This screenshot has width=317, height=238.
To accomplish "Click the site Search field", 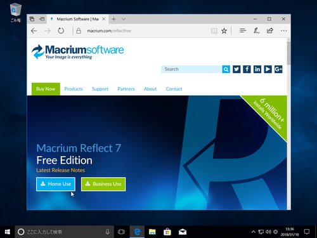I will [x=191, y=69].
